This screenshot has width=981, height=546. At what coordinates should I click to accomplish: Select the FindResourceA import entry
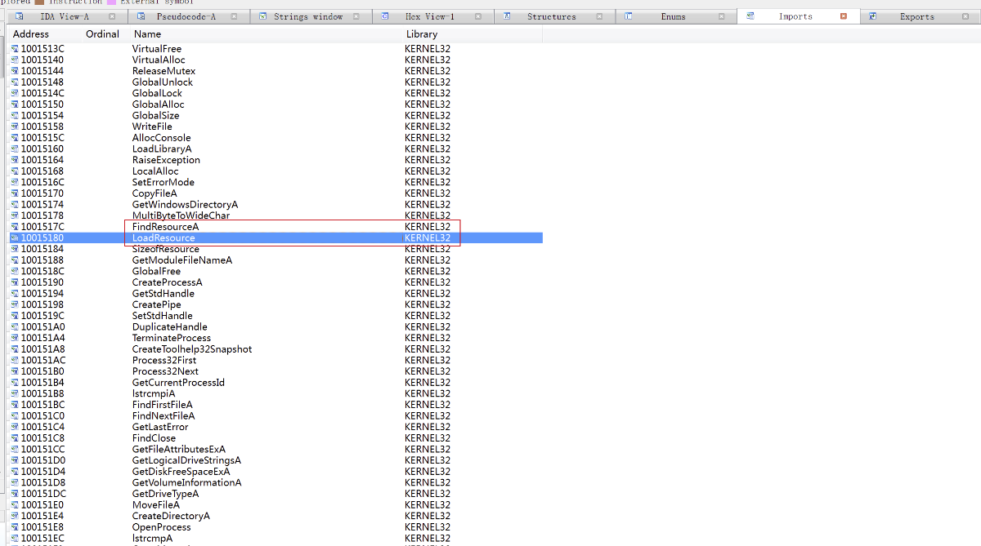tap(165, 227)
